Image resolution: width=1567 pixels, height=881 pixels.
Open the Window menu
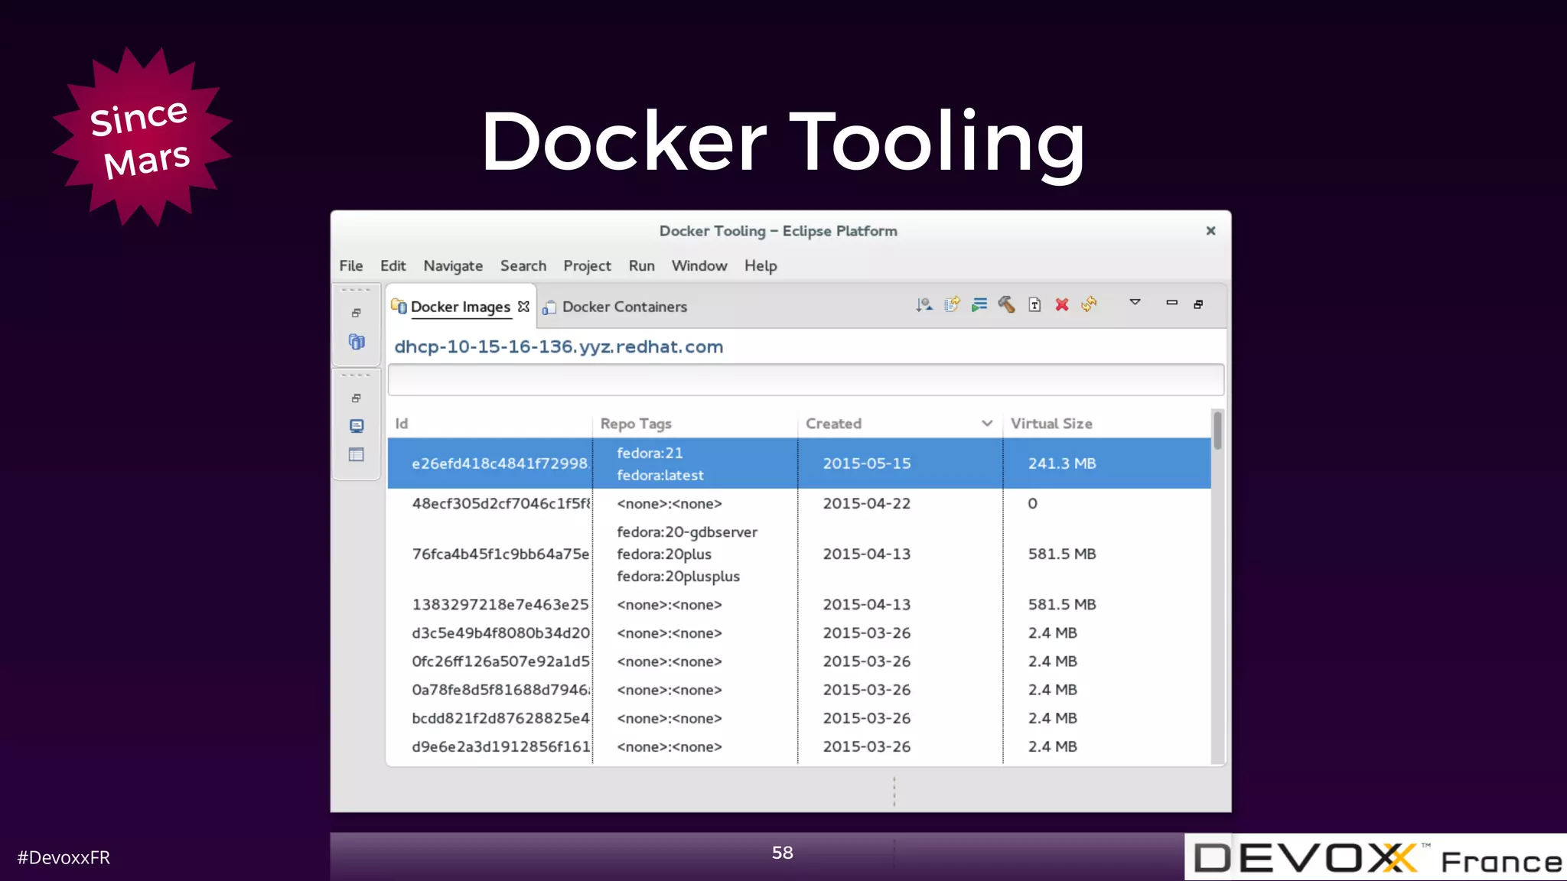click(x=699, y=265)
